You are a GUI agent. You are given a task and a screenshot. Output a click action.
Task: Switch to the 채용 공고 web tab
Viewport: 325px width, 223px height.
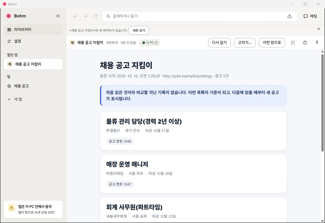tap(33, 86)
